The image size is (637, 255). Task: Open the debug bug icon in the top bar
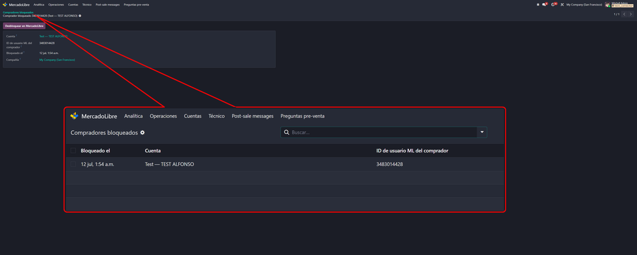pos(538,4)
